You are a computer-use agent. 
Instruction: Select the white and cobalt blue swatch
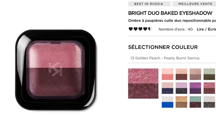(167, 102)
